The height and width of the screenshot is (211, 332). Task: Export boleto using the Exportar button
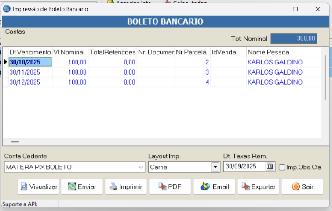[x=258, y=186]
